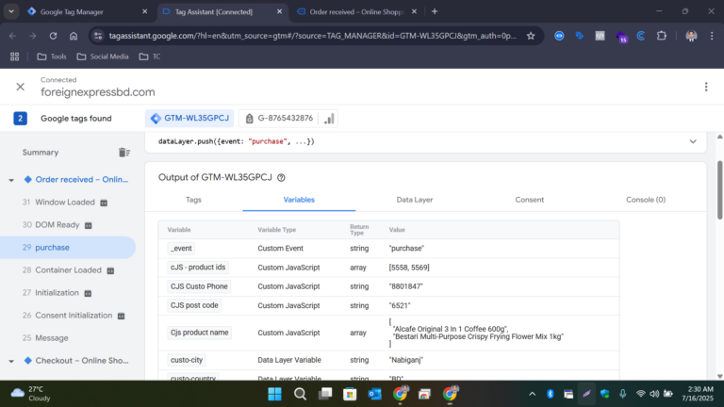Open the three-dot options menu

[705, 87]
